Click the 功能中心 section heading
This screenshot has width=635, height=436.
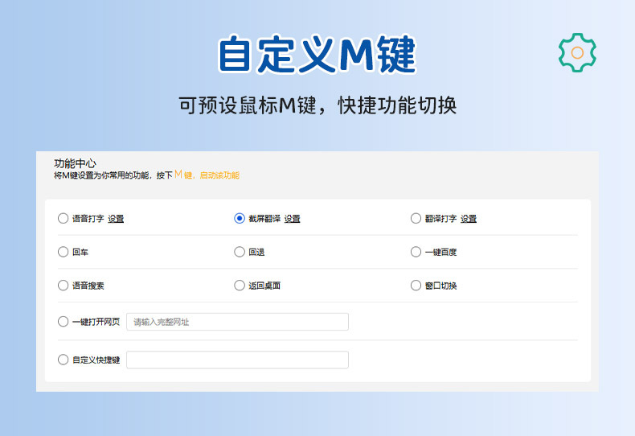pos(75,162)
